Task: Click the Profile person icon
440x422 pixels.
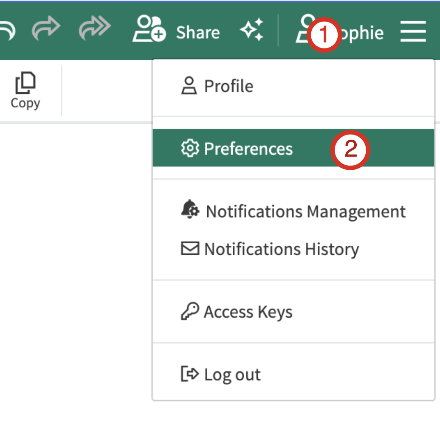Action: pyautogui.click(x=190, y=86)
